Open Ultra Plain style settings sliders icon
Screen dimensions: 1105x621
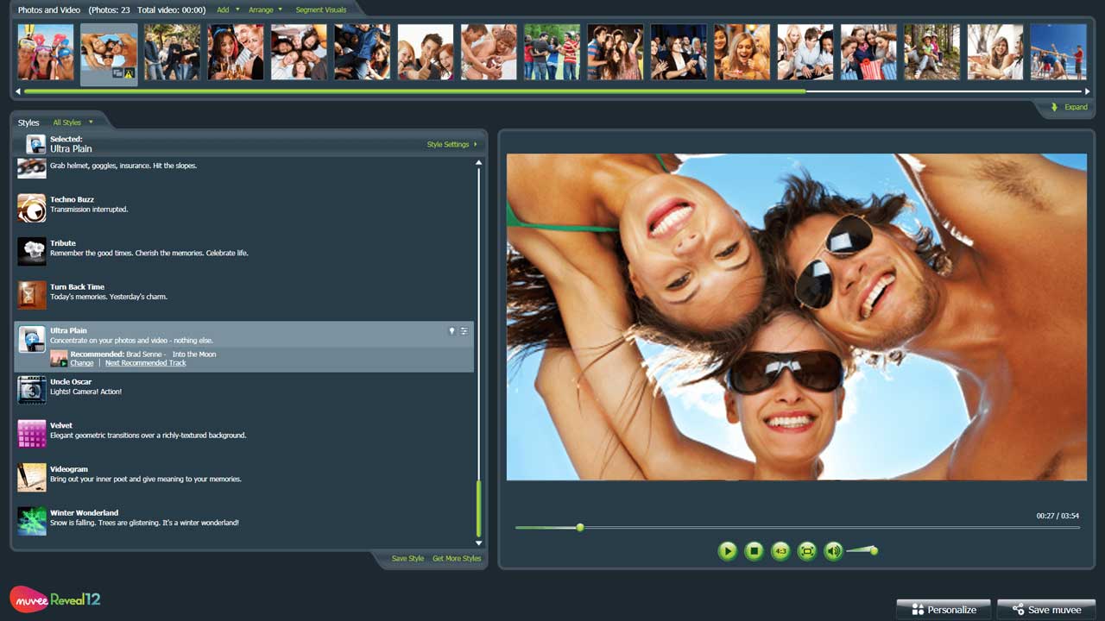pos(464,331)
